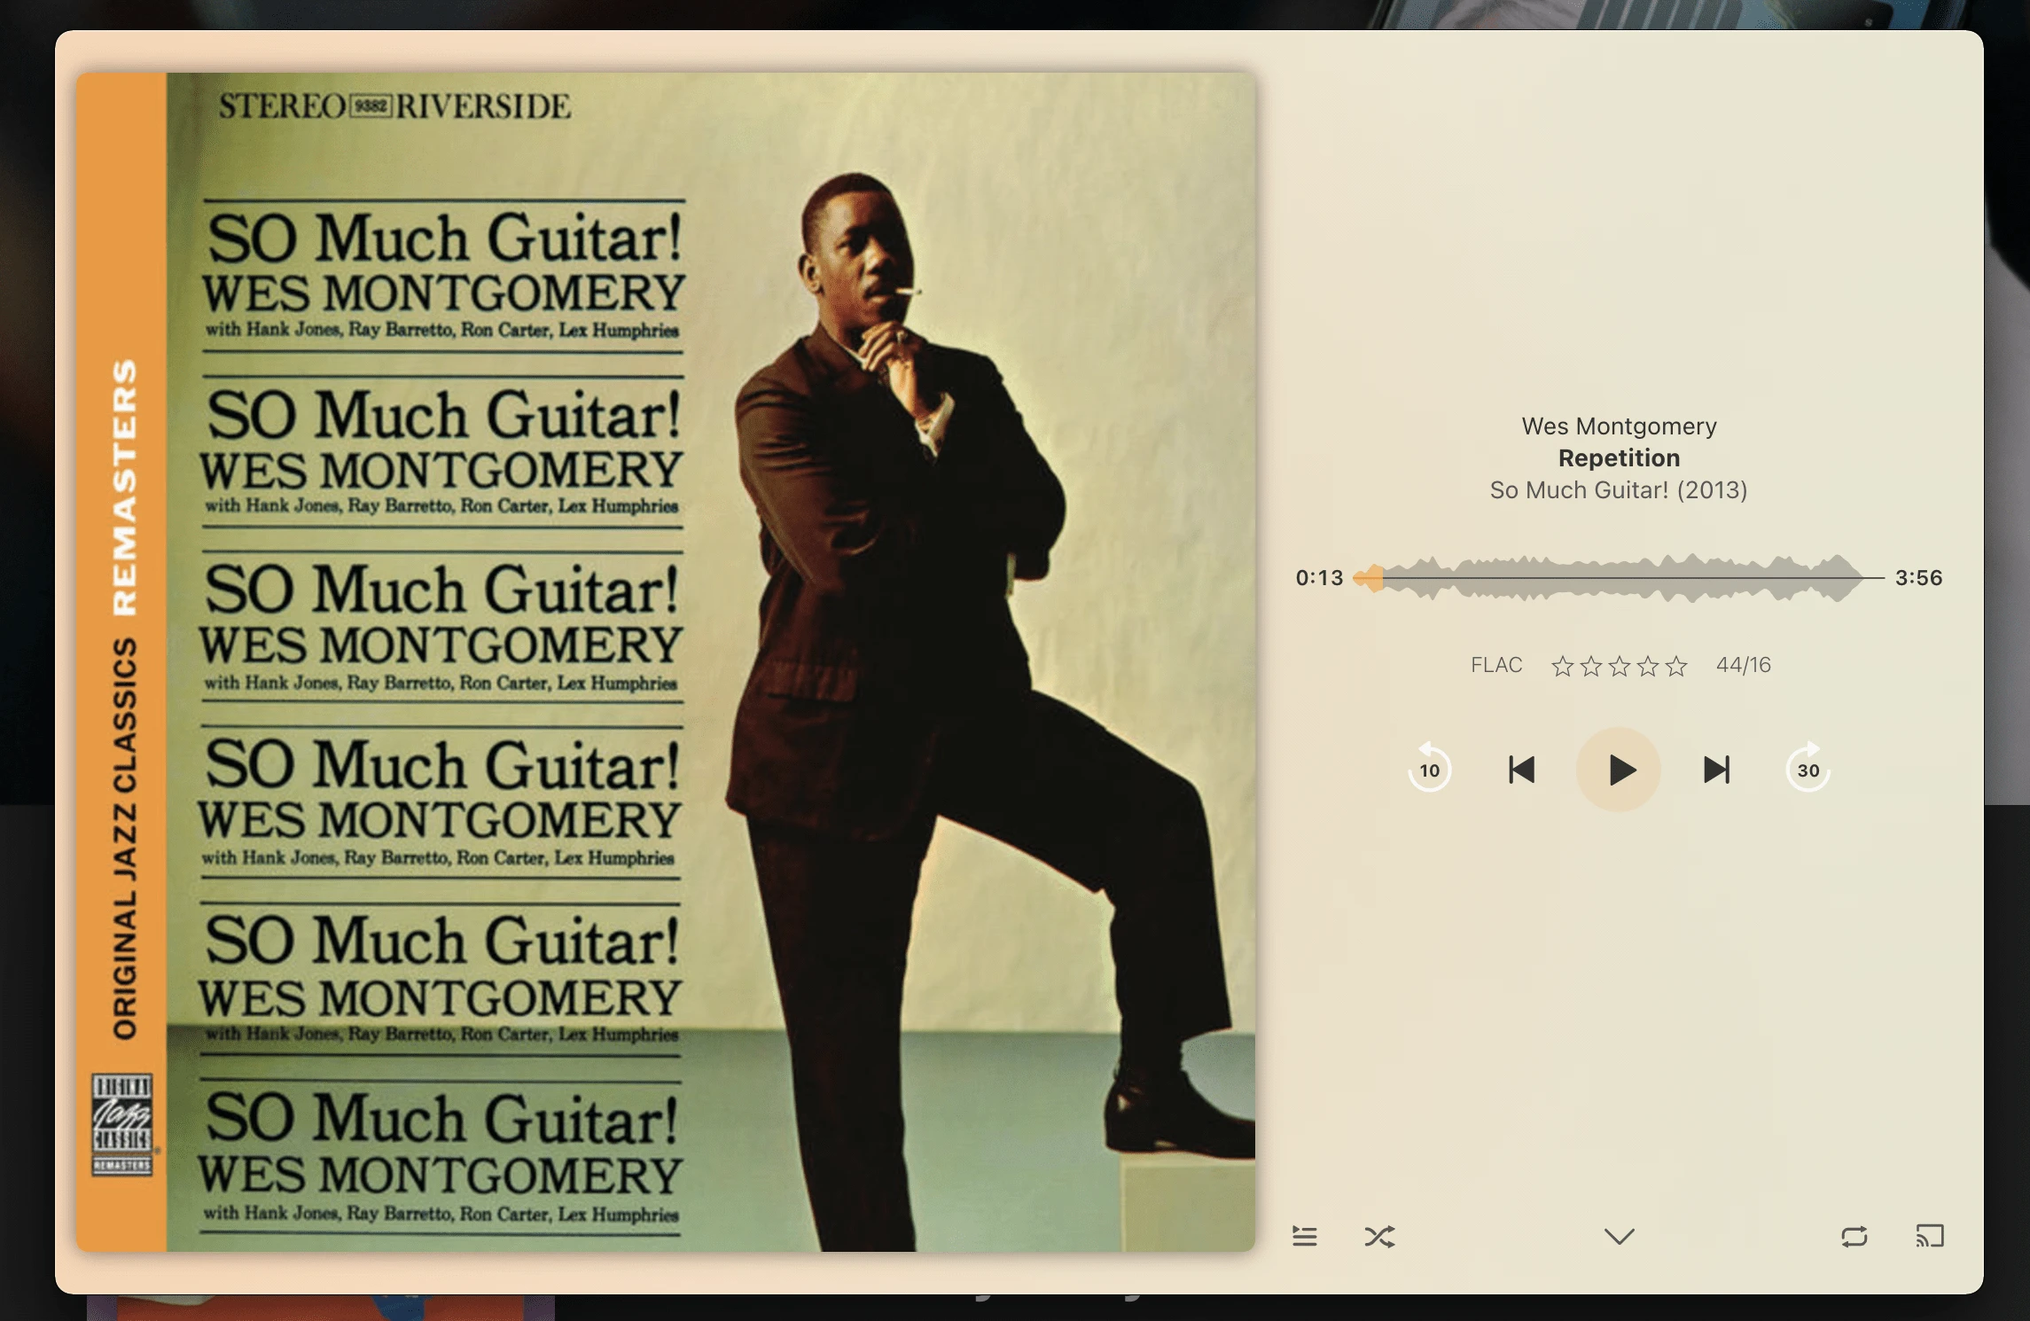Screen dimensions: 2030x1321
Task: Seek to the middle of the waveform
Action: (x=1620, y=578)
